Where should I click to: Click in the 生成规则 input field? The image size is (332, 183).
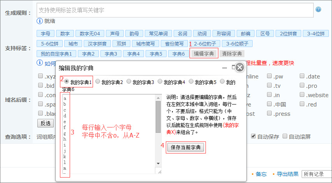[175, 10]
